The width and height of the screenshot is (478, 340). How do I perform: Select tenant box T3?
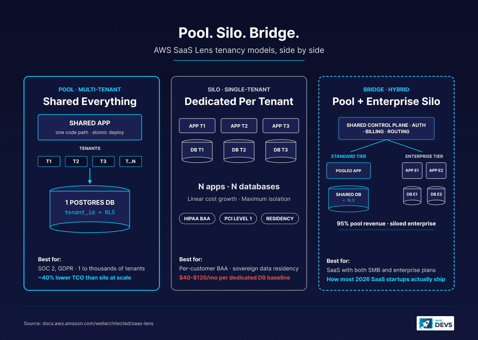point(103,161)
